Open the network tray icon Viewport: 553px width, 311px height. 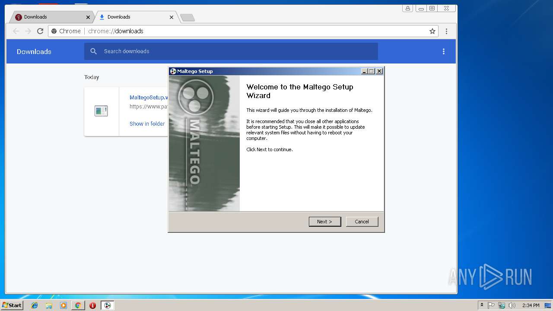[x=502, y=305]
